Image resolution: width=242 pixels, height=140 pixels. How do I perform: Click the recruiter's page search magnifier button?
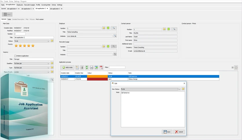pos(113,46)
